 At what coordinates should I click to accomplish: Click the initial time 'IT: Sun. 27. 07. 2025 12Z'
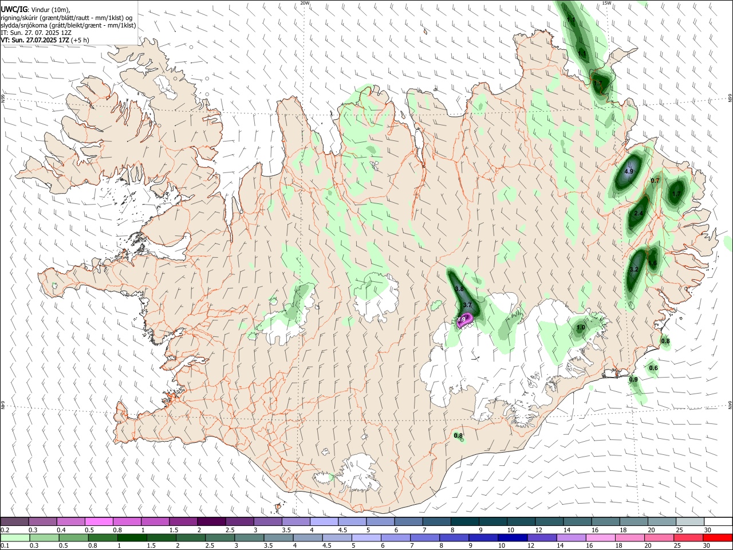(x=36, y=33)
